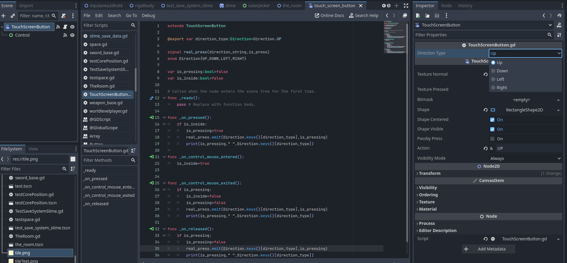This screenshot has width=567, height=263.
Task: Open the Debug menu
Action: 148,15
